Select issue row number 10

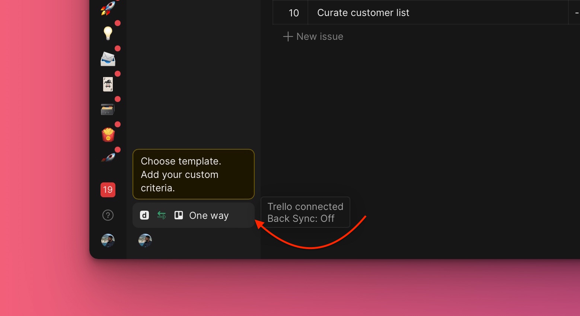pyautogui.click(x=294, y=13)
